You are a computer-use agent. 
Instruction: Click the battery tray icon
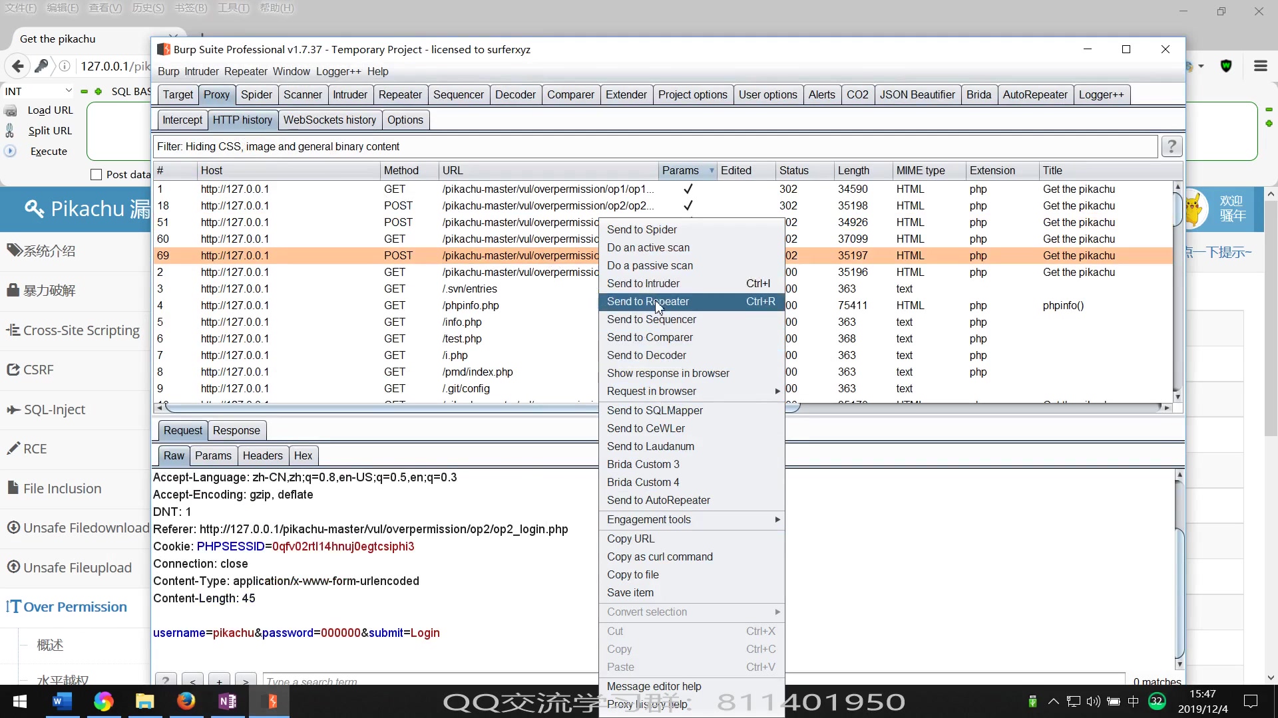click(1113, 701)
